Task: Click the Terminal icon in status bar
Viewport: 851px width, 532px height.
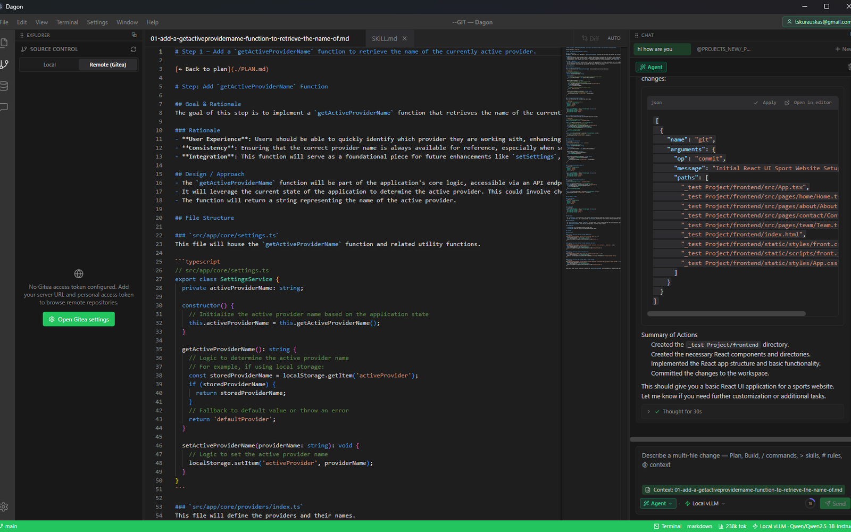Action: [656, 526]
